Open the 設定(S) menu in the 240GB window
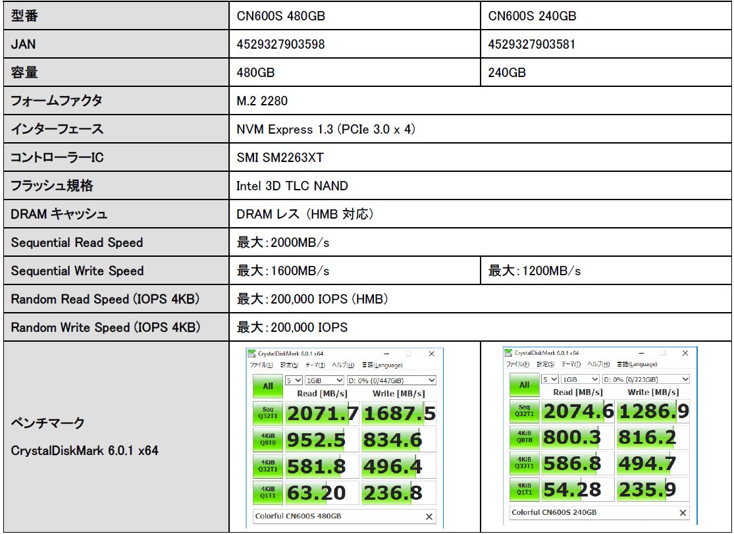Screen dimensions: 734x534 click(x=547, y=364)
